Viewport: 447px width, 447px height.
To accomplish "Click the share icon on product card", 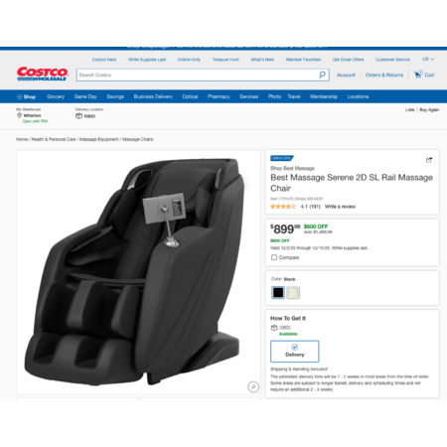I will (x=429, y=160).
